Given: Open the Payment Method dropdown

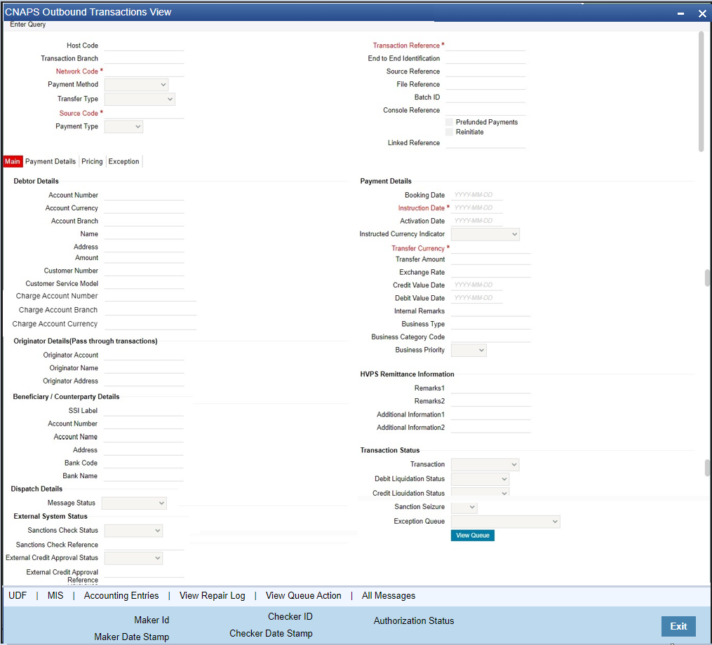Looking at the screenshot, I should coord(136,84).
